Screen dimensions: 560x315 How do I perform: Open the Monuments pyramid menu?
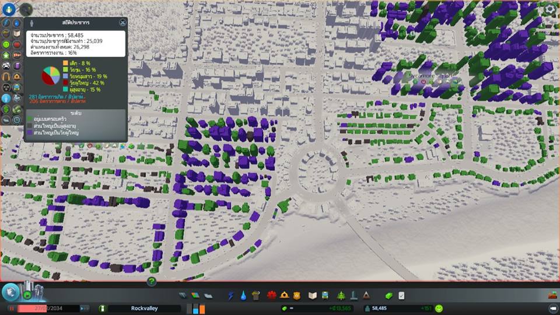[x=366, y=295]
